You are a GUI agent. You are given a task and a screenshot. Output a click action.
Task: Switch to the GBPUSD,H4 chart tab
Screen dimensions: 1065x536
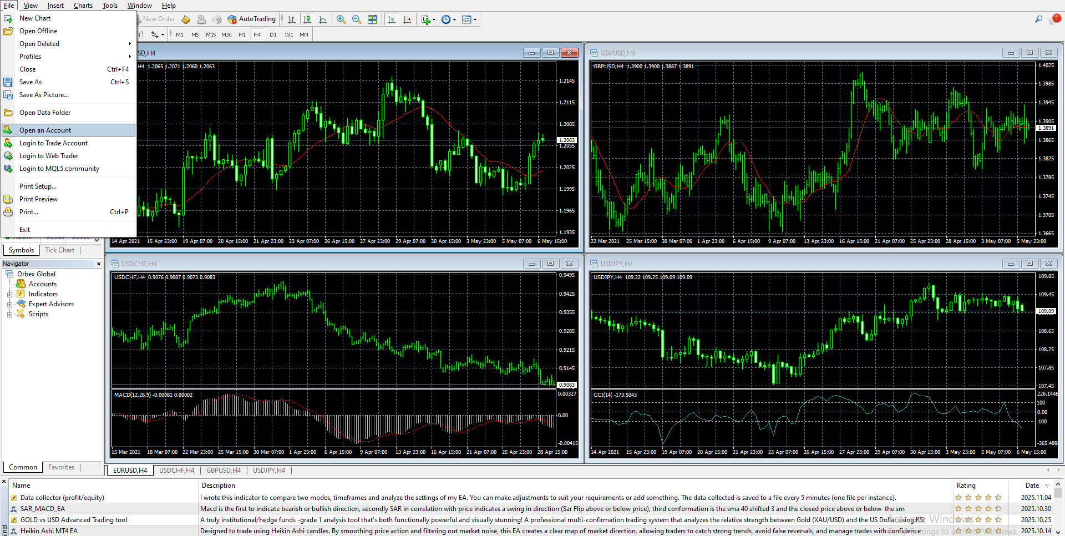223,471
